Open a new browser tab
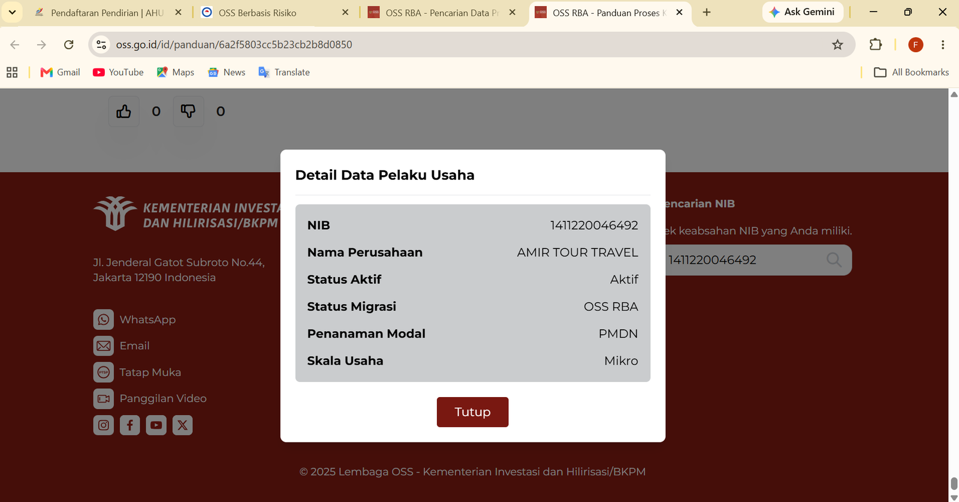 (707, 12)
